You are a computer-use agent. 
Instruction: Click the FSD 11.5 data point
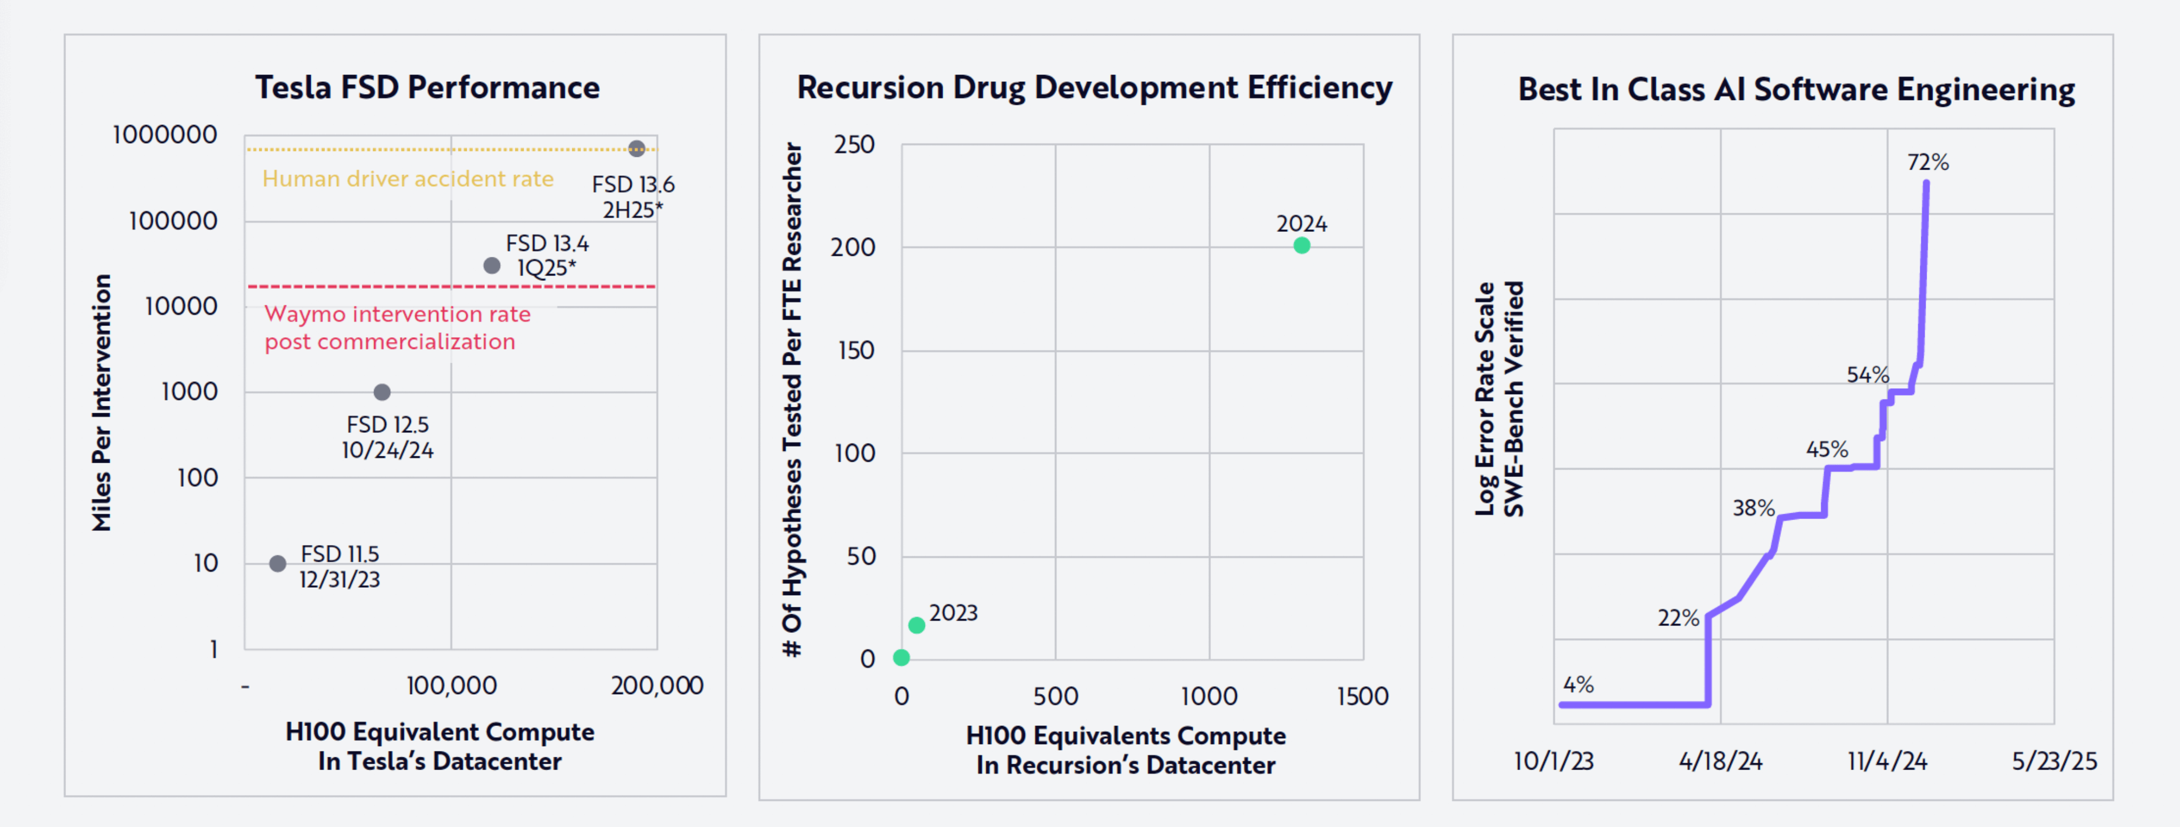click(x=278, y=564)
